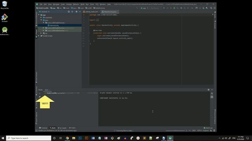Image resolution: width=252 pixels, height=141 pixels.
Task: Click the collapse-all icon in Project panel
Action: pos(72,12)
